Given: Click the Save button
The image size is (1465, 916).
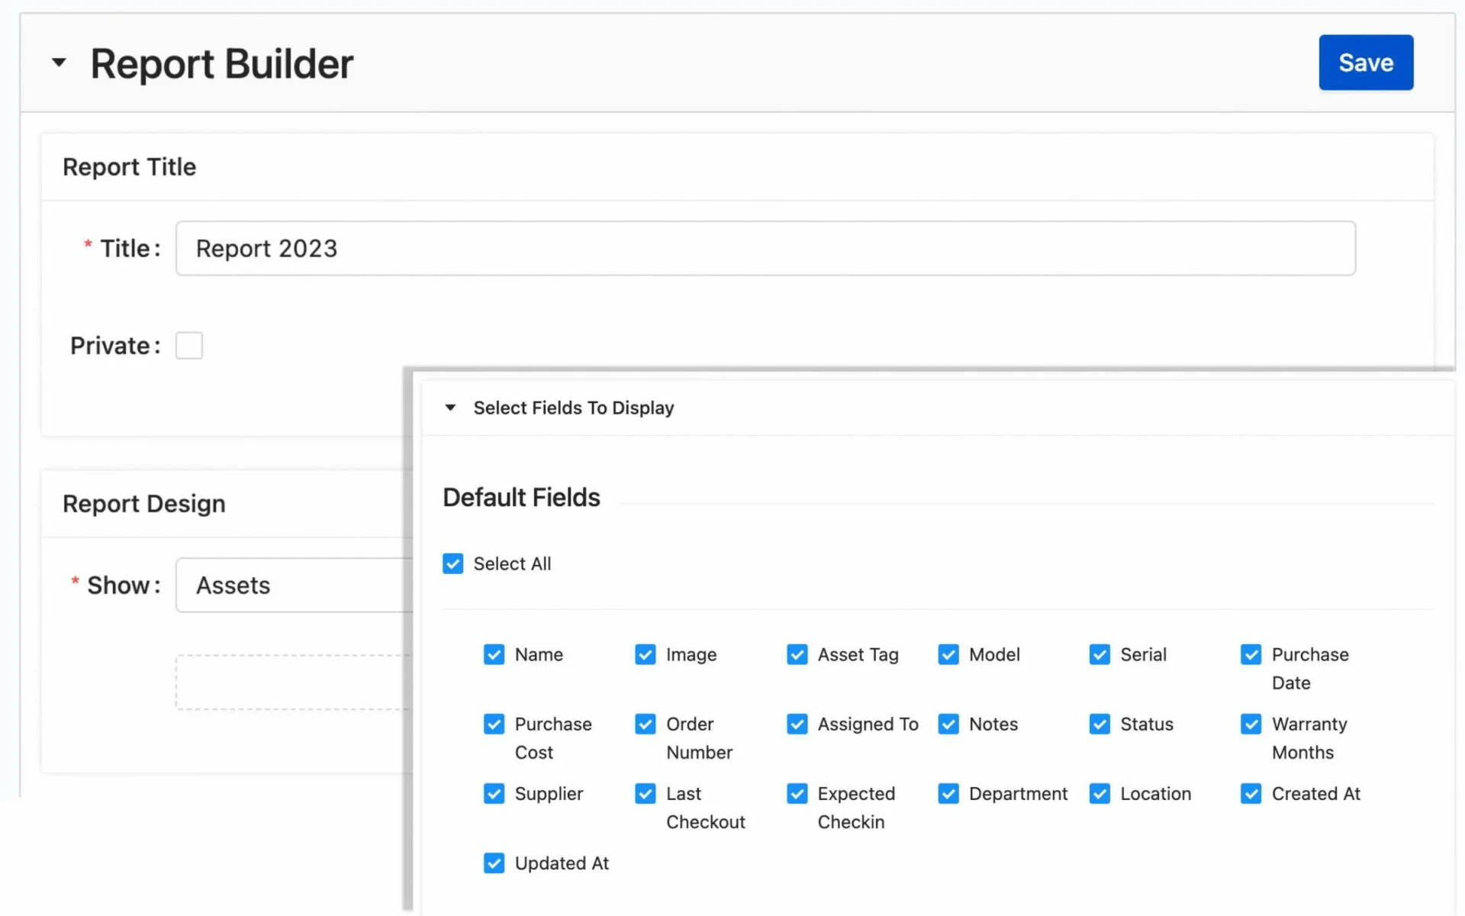Looking at the screenshot, I should 1366,63.
